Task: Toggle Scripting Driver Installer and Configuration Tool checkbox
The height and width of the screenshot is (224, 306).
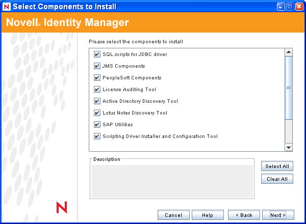Action: 97,136
